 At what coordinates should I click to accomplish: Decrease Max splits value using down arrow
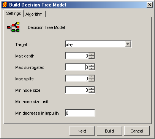coord(92,80)
